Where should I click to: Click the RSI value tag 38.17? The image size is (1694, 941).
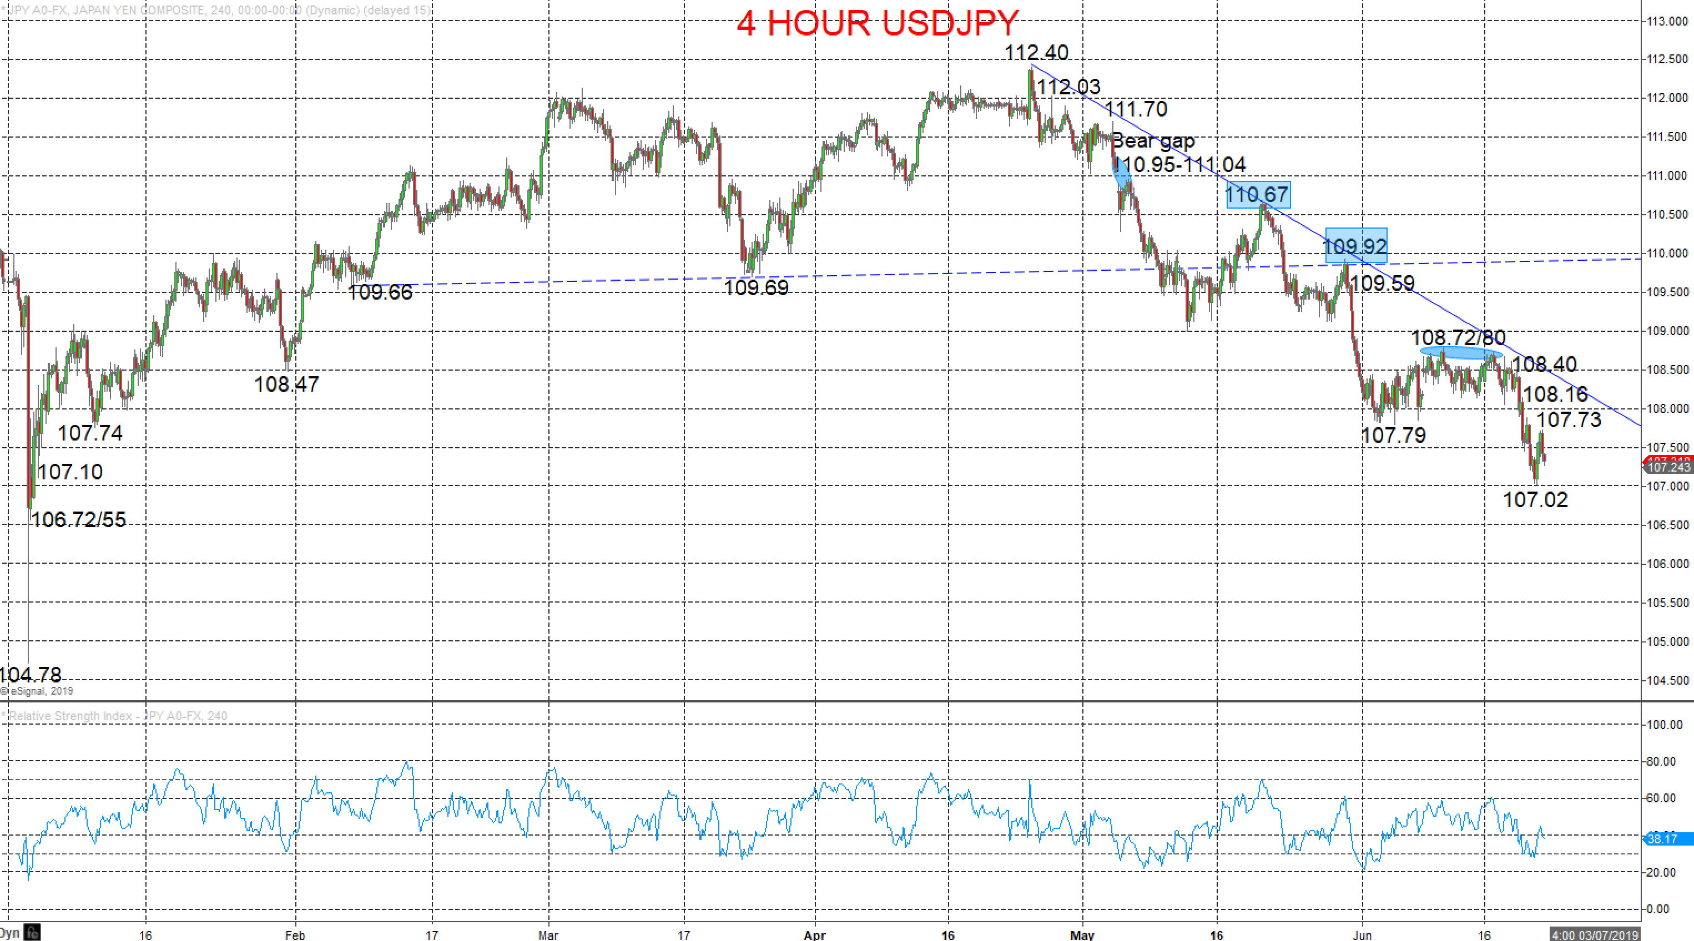[1668, 839]
